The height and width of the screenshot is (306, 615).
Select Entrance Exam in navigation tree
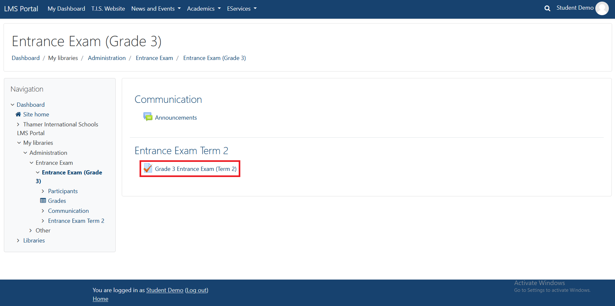click(x=54, y=163)
